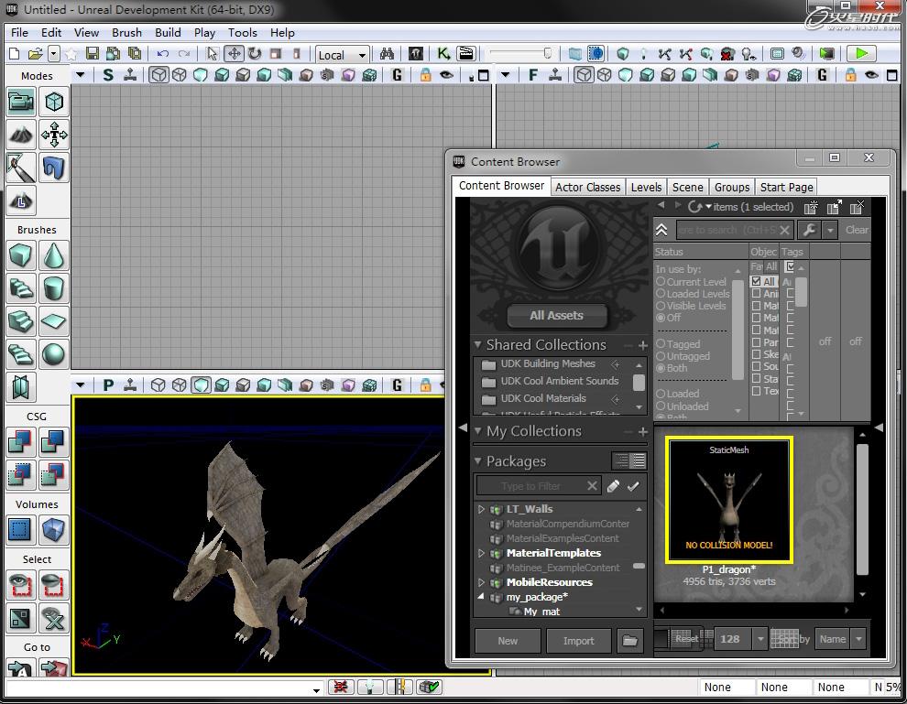The height and width of the screenshot is (704, 907).
Task: Click asset view vertical scrollbar
Action: point(862,509)
